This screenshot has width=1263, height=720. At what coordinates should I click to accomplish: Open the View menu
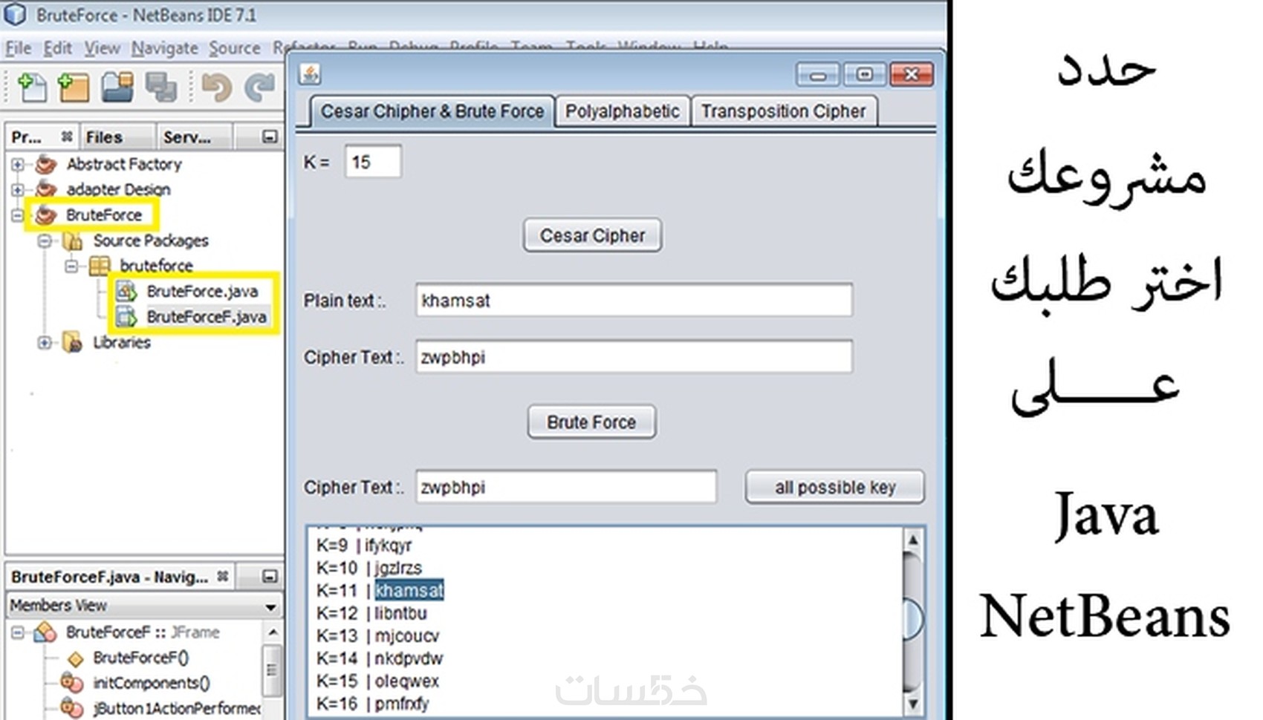click(102, 48)
